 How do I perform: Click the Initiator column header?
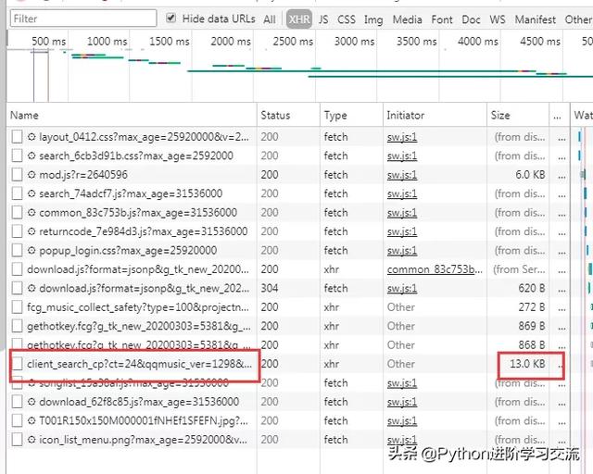point(406,116)
